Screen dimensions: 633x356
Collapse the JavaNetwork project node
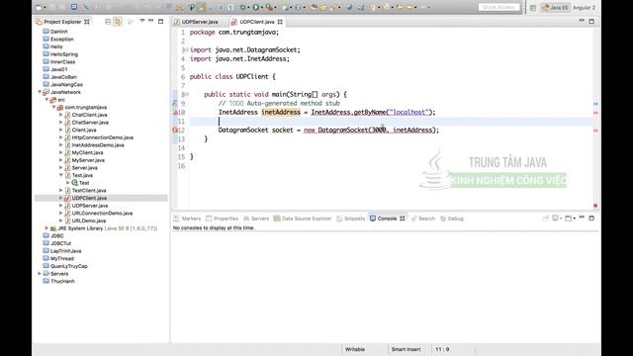[40, 92]
